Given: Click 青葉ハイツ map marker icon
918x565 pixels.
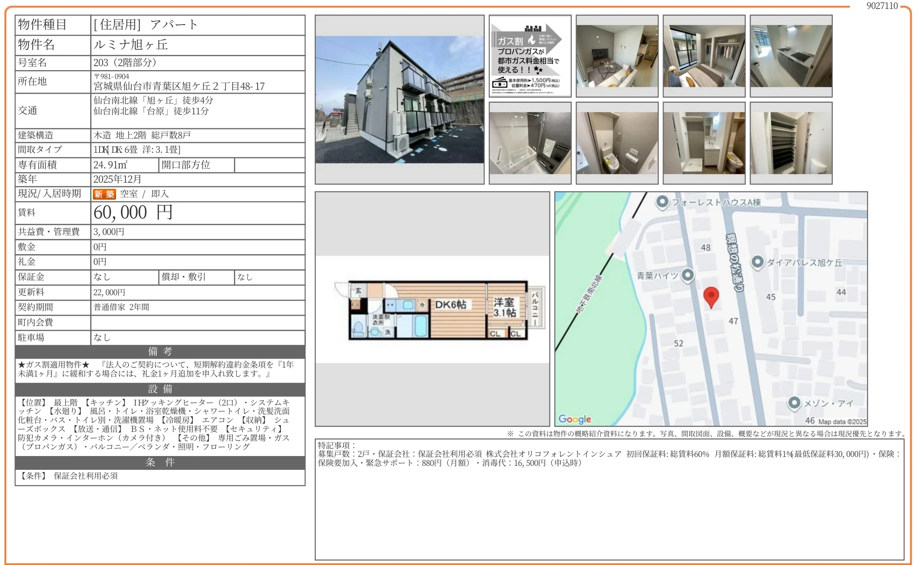Looking at the screenshot, I should coord(688,275).
